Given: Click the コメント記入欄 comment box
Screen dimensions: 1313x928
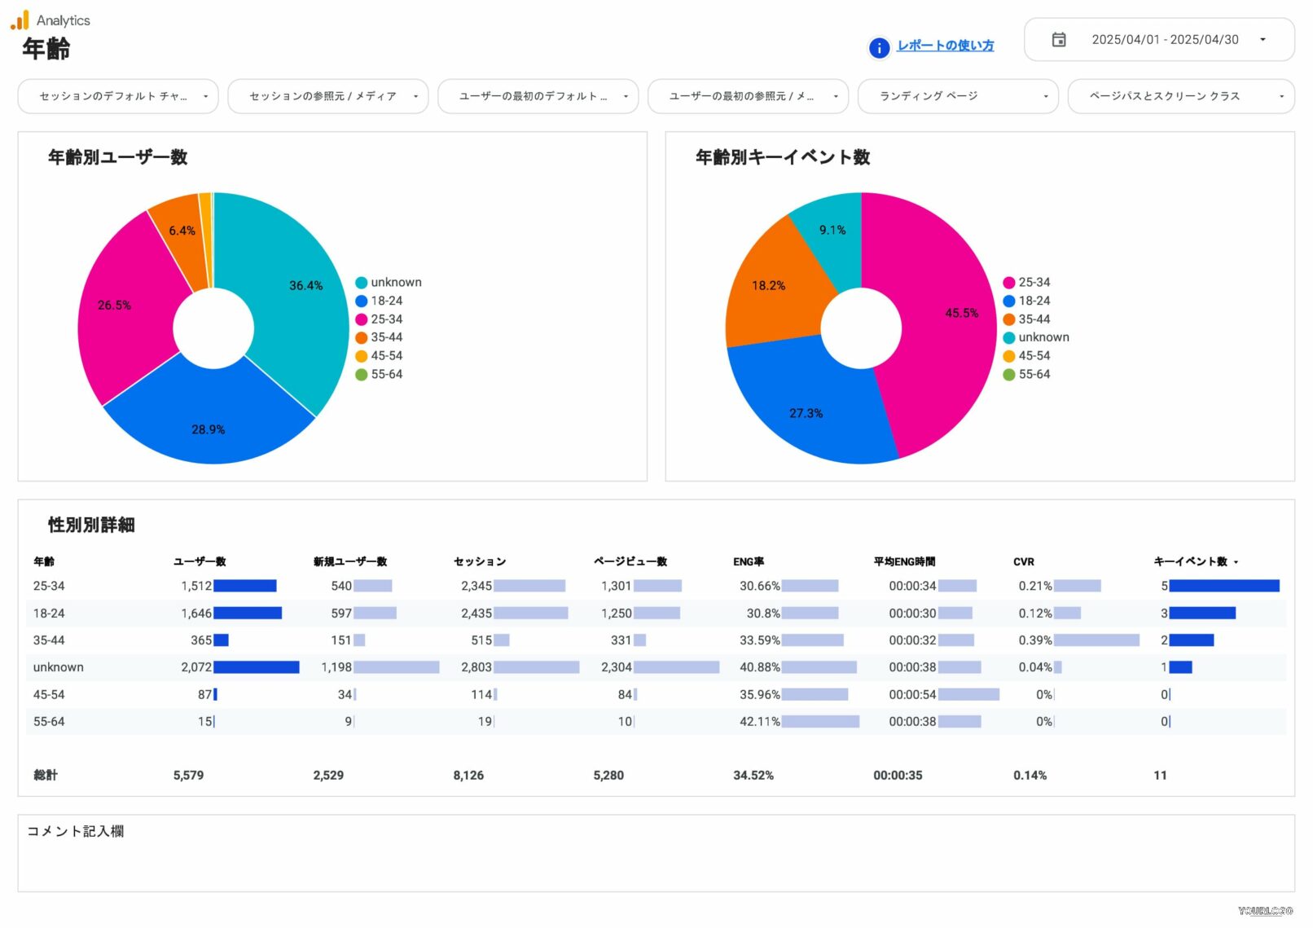Looking at the screenshot, I should 655,855.
